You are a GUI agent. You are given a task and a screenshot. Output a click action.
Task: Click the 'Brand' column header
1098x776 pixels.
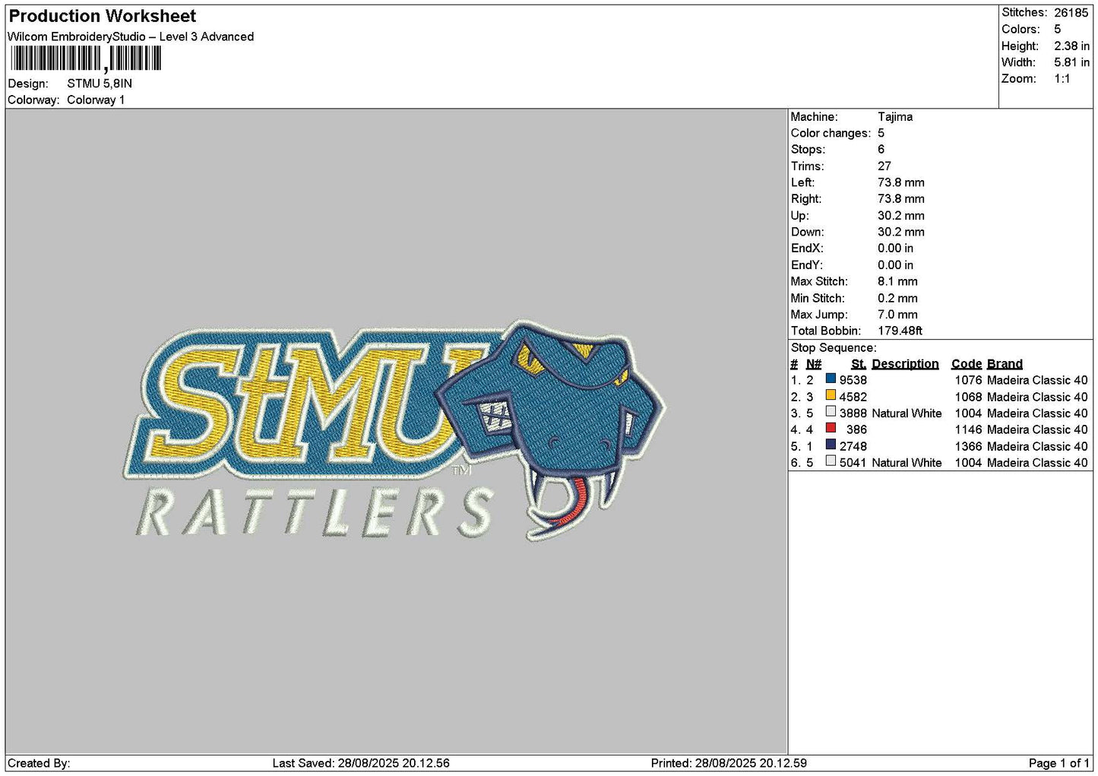(1005, 364)
